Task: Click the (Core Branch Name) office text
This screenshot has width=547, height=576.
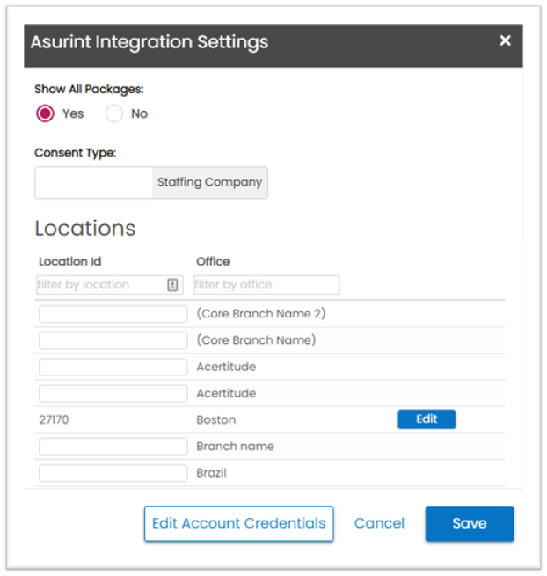Action: click(x=256, y=340)
